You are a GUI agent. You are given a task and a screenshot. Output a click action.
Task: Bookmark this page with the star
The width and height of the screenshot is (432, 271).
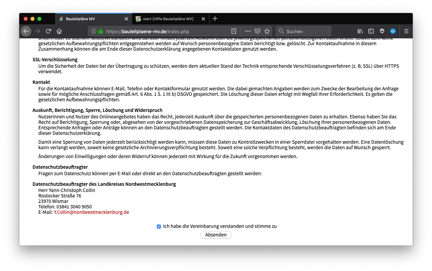tap(267, 31)
